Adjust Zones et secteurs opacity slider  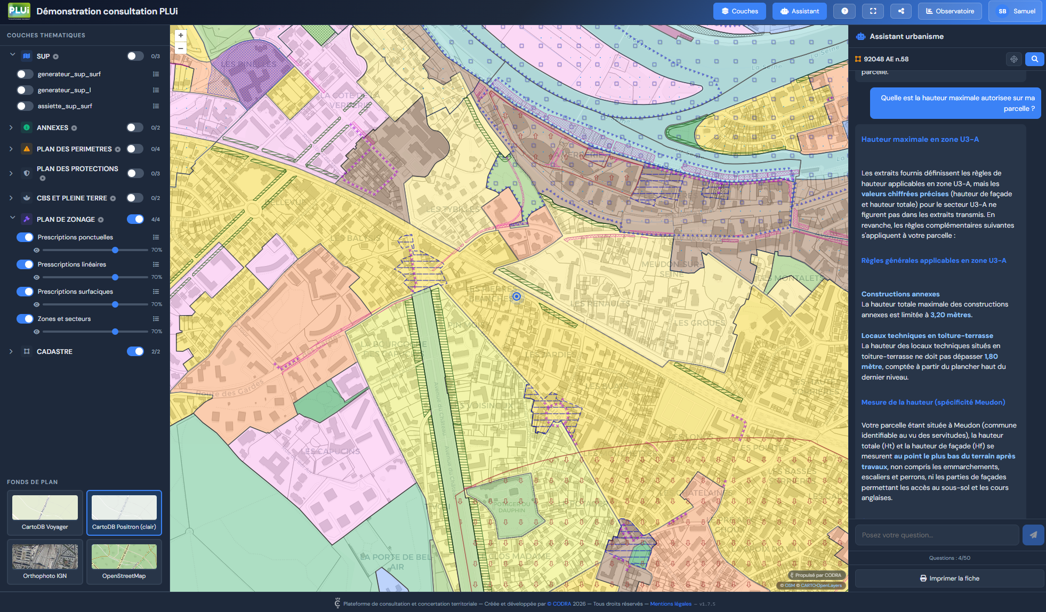115,332
